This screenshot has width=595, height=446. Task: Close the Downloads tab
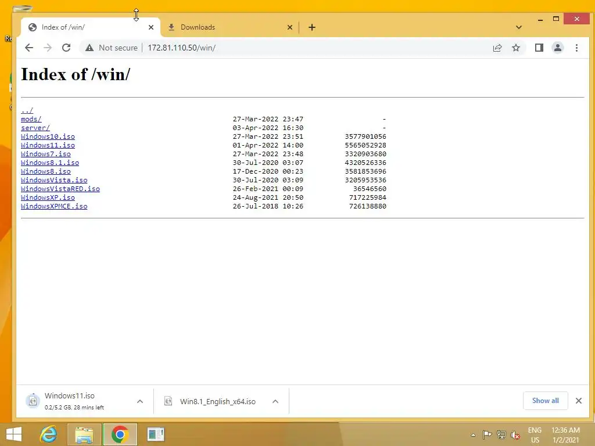pyautogui.click(x=290, y=27)
